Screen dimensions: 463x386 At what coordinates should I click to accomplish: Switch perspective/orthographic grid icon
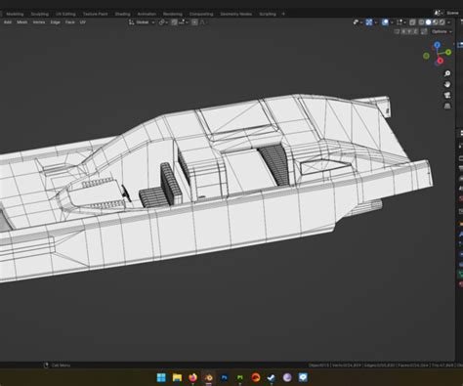(x=447, y=106)
